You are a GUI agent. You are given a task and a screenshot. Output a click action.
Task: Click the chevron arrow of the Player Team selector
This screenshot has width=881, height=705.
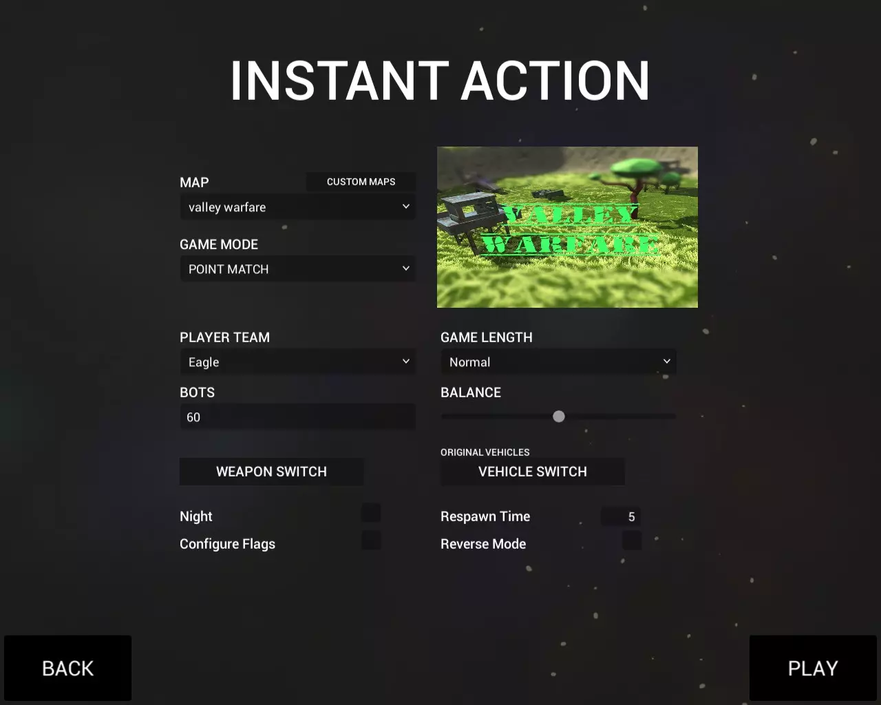(406, 361)
